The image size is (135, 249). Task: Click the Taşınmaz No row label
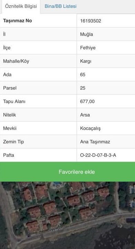[x=17, y=21]
